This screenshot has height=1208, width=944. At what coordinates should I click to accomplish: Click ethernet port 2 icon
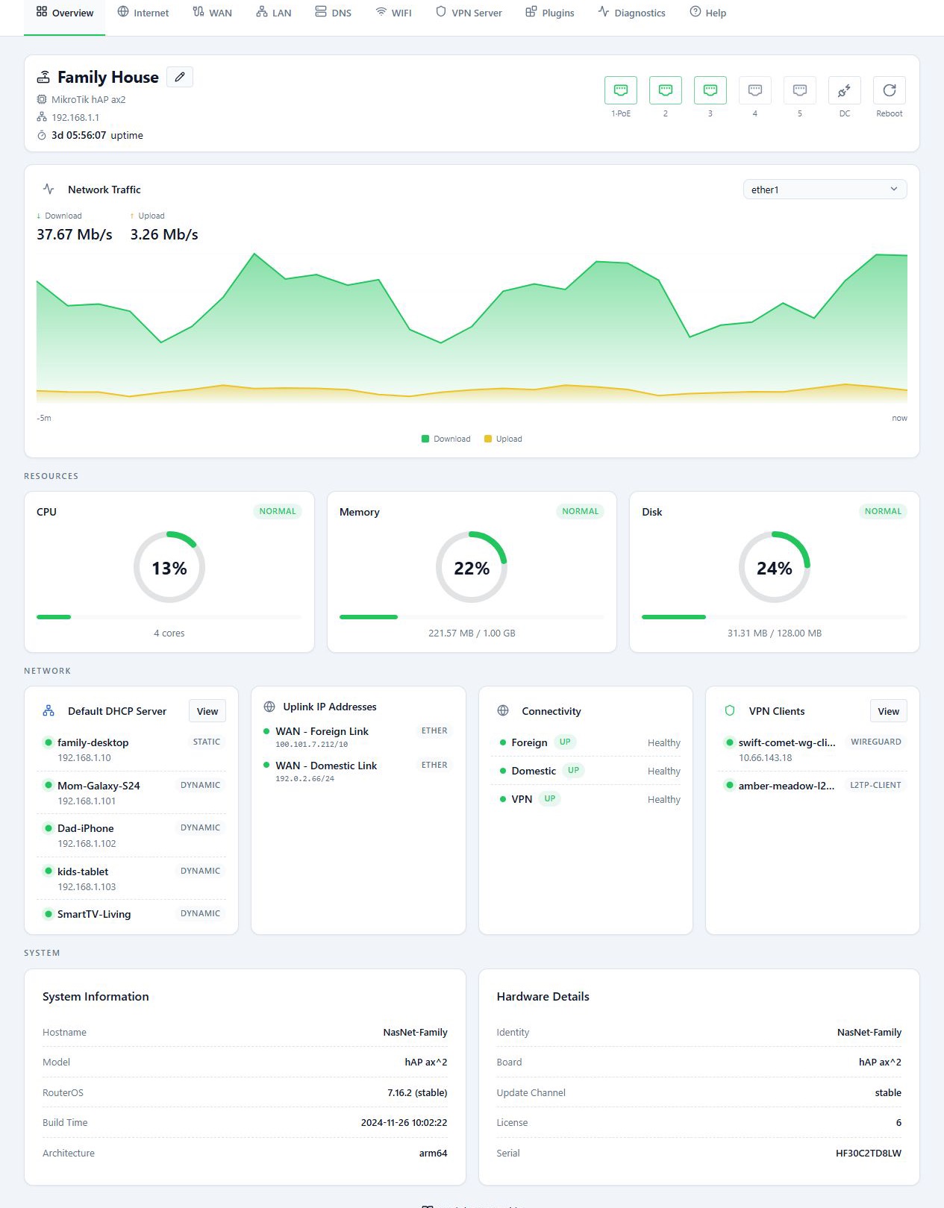665,90
